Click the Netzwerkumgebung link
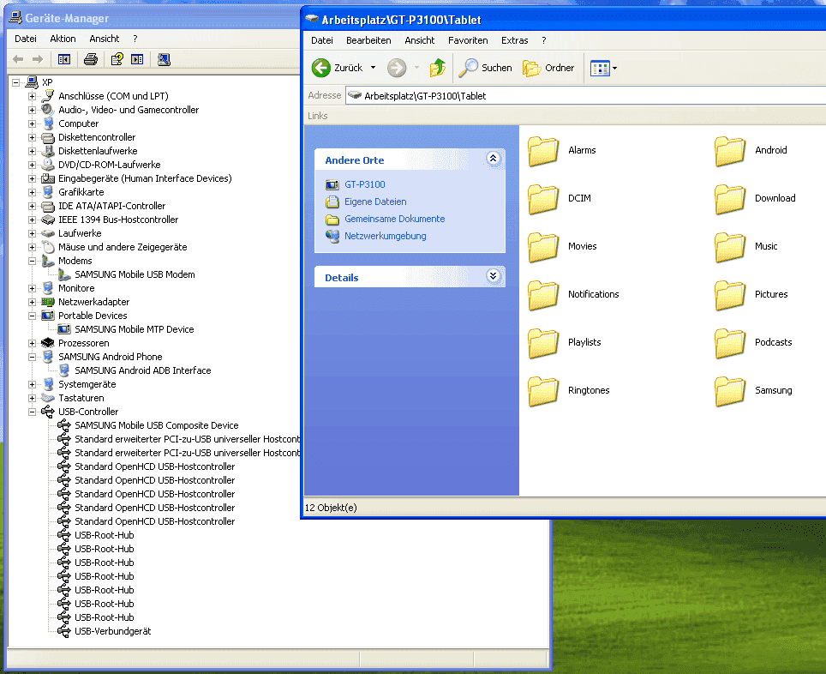The width and height of the screenshot is (826, 674). pyautogui.click(x=385, y=236)
